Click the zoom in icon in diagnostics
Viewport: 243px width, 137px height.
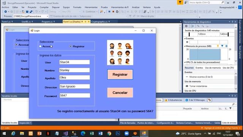click(198, 26)
